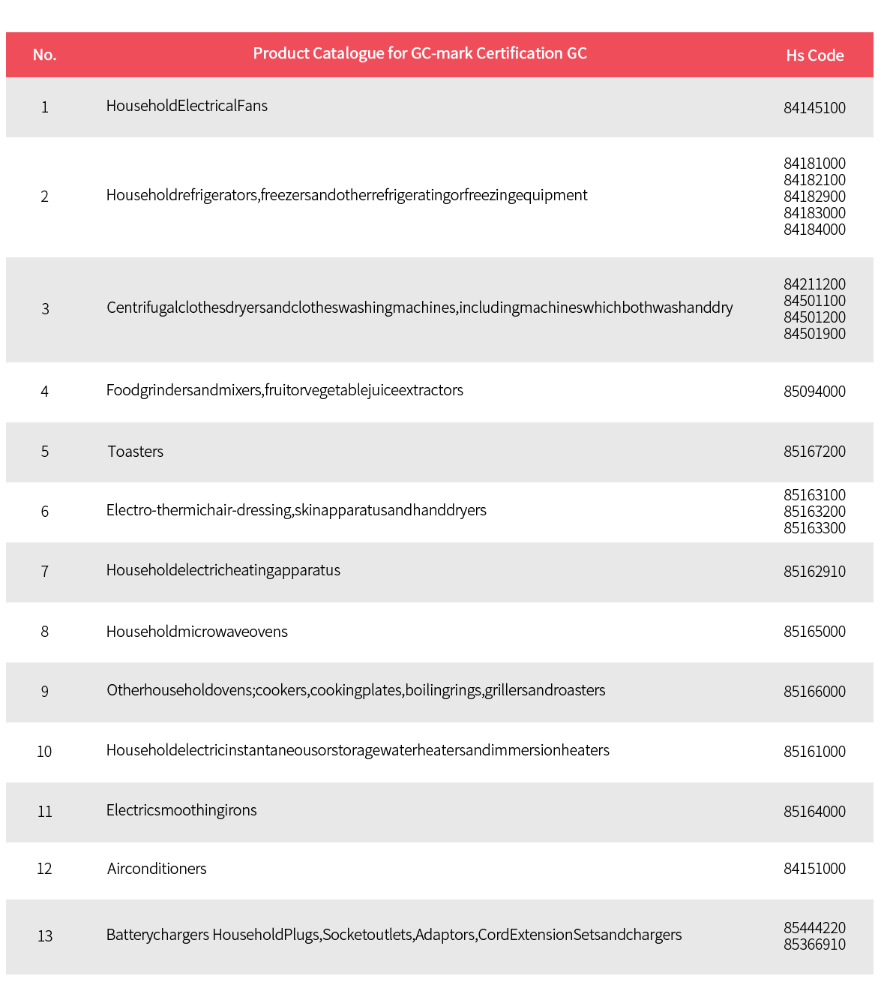
Task: Select the Product Catalogue for GC-mark Certification header
Action: (420, 53)
